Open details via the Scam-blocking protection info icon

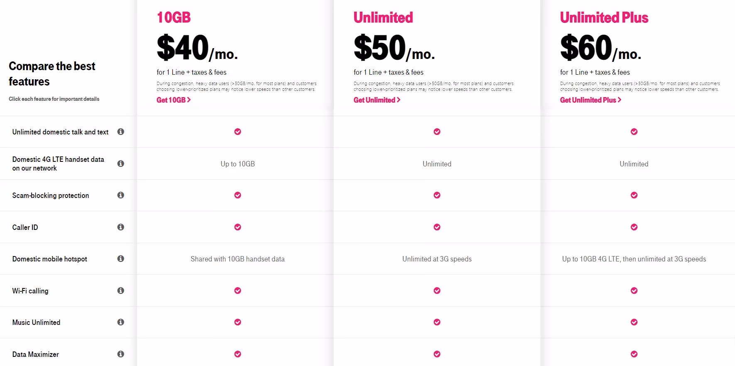pyautogui.click(x=121, y=195)
